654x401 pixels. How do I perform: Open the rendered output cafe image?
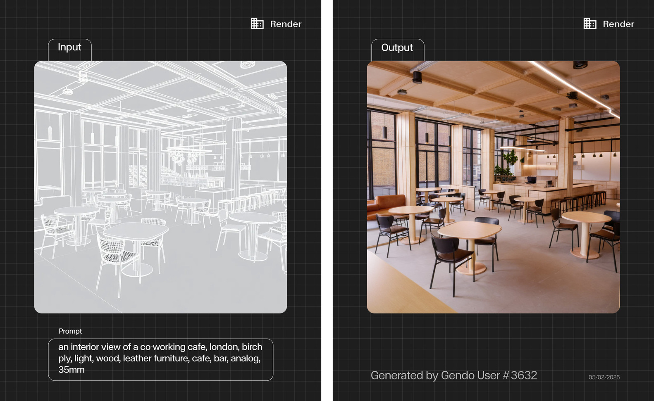(493, 187)
